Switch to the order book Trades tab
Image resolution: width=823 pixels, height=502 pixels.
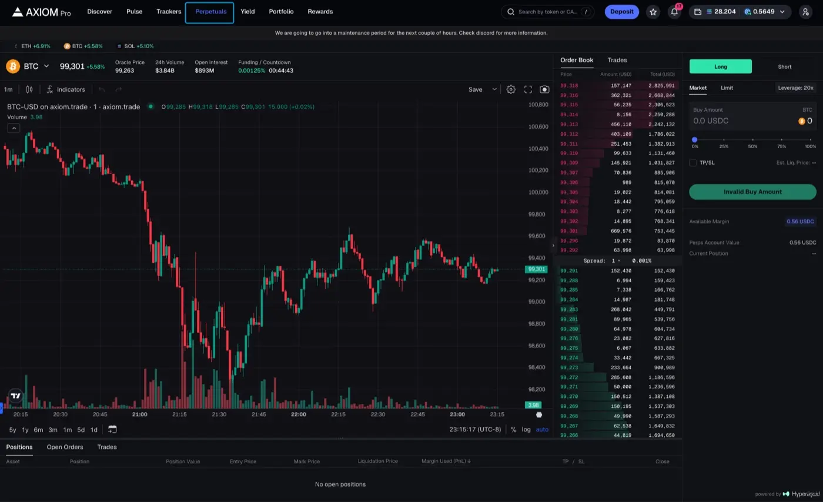click(617, 60)
